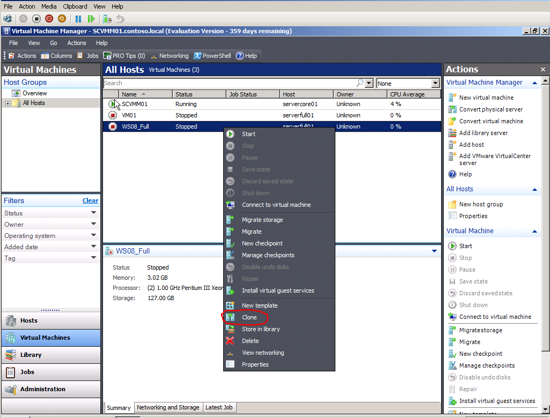Click the Search input field
This screenshot has width=550, height=418.
tap(230, 83)
